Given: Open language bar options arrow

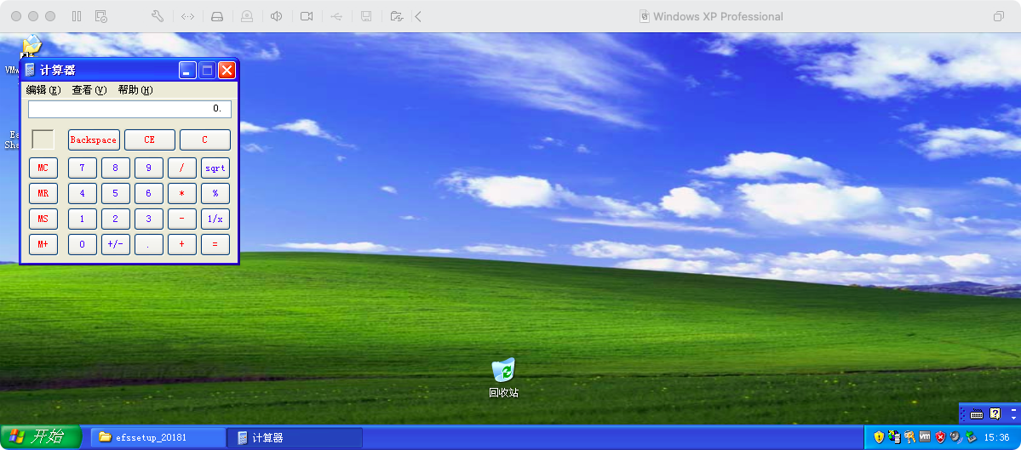Looking at the screenshot, I should point(1013,419).
